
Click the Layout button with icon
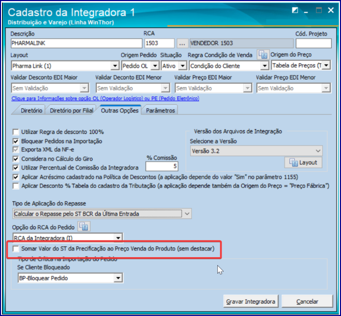click(303, 162)
